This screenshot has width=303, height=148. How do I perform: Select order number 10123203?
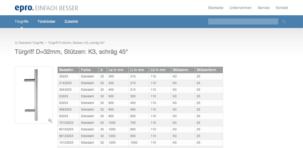coord(66,142)
